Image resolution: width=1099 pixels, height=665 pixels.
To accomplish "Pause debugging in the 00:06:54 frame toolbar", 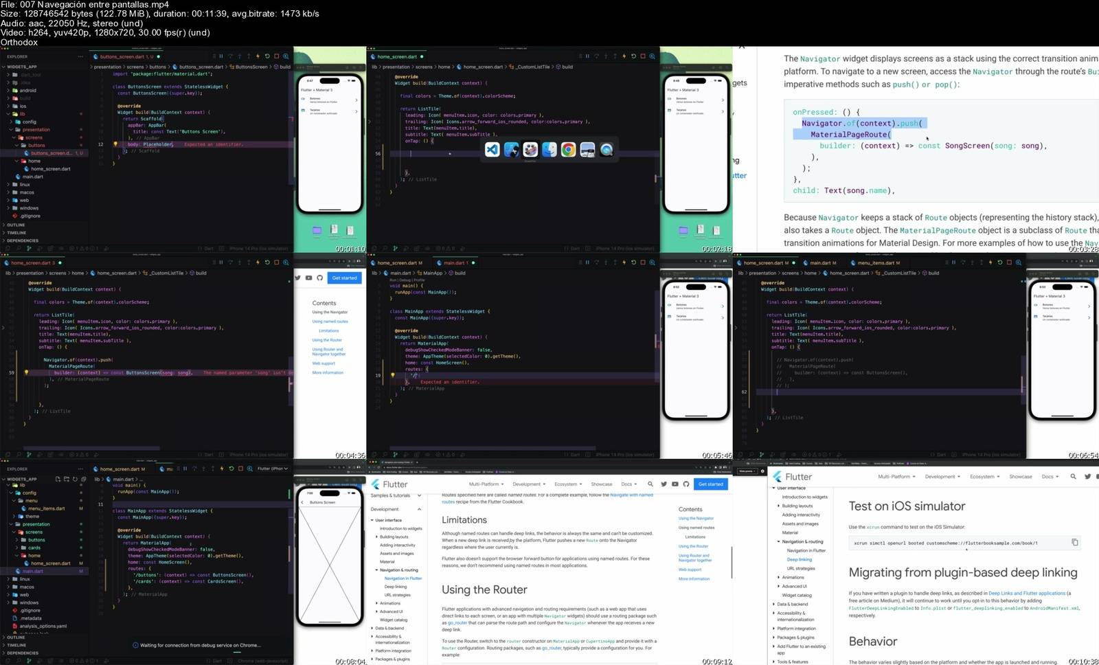I will point(953,262).
